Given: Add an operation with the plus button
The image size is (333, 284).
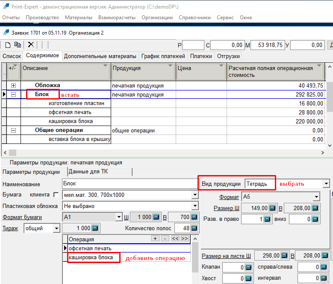Looking at the screenshot, I should [156, 238].
